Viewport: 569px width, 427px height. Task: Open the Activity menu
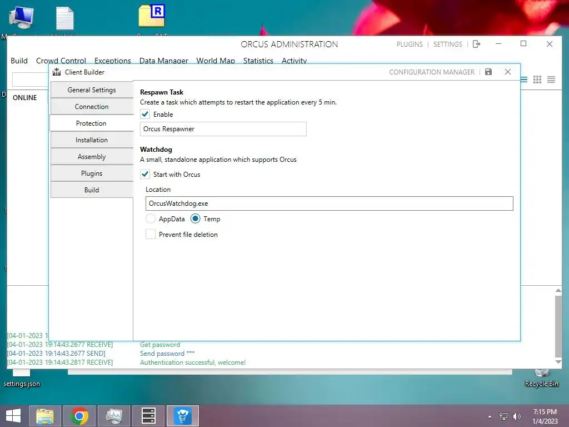click(295, 60)
